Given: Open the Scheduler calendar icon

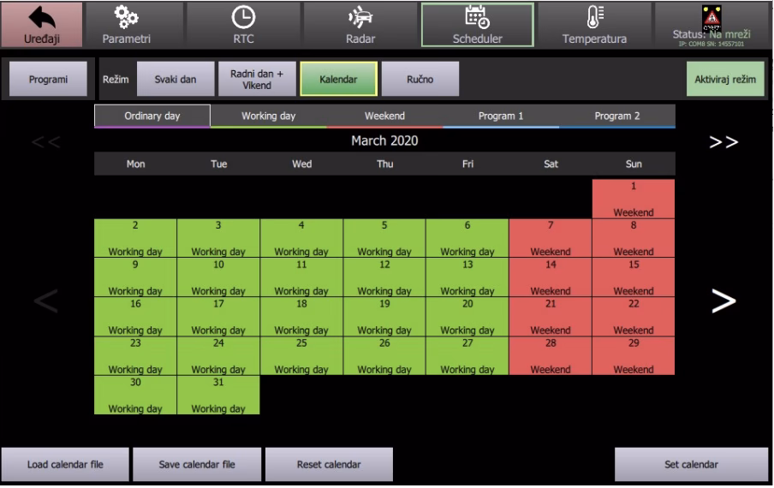Looking at the screenshot, I should (477, 17).
